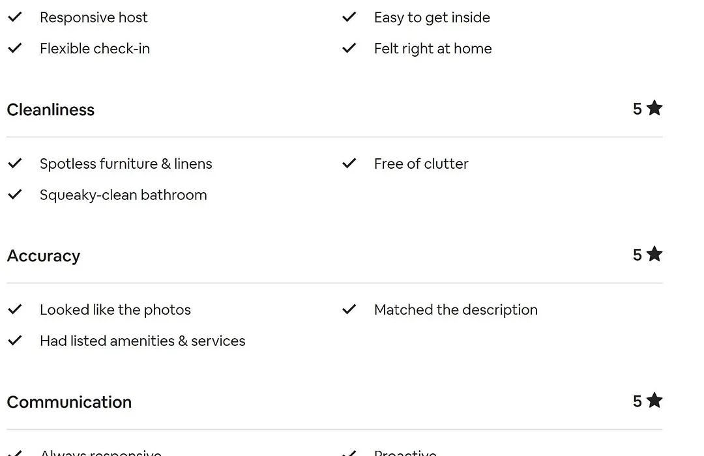The width and height of the screenshot is (704, 456).
Task: Select the Accuracy section heading
Action: [44, 256]
